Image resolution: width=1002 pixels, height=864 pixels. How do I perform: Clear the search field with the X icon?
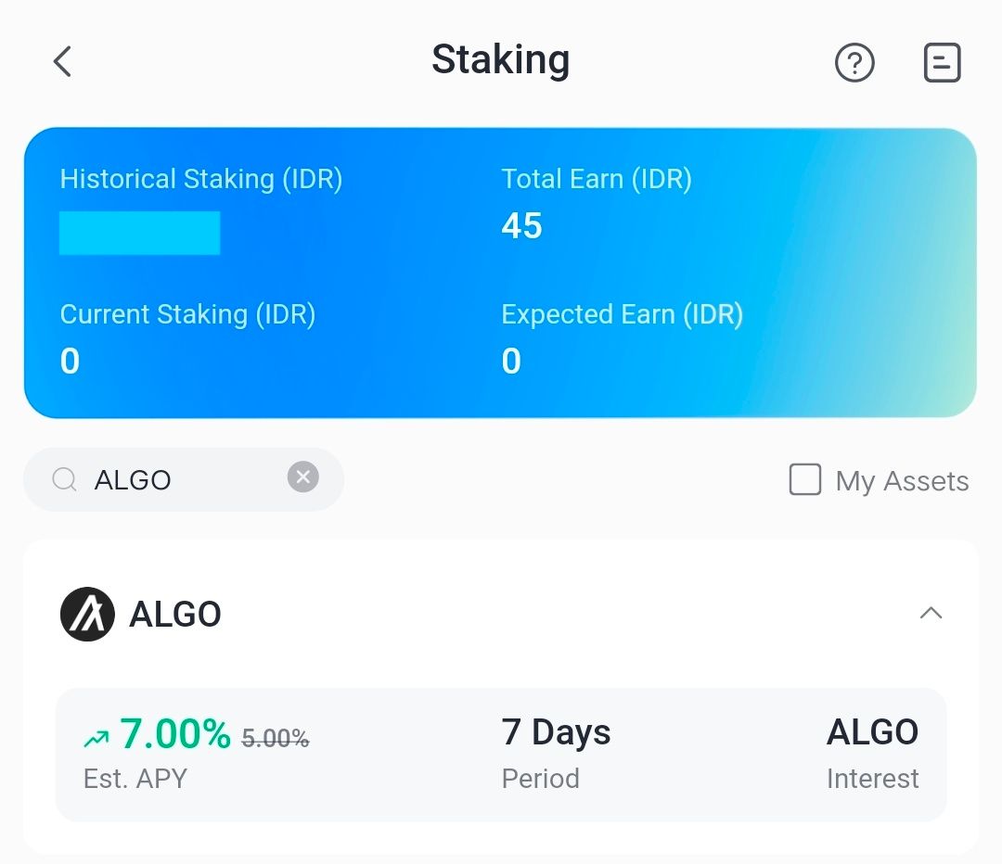pos(302,476)
